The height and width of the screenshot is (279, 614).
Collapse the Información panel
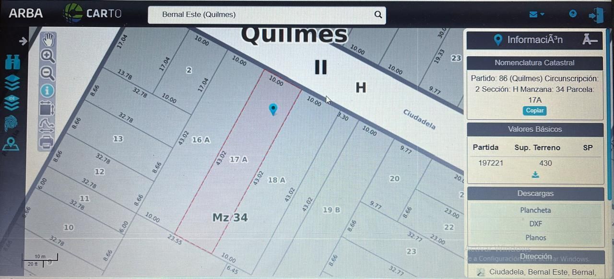coord(590,40)
